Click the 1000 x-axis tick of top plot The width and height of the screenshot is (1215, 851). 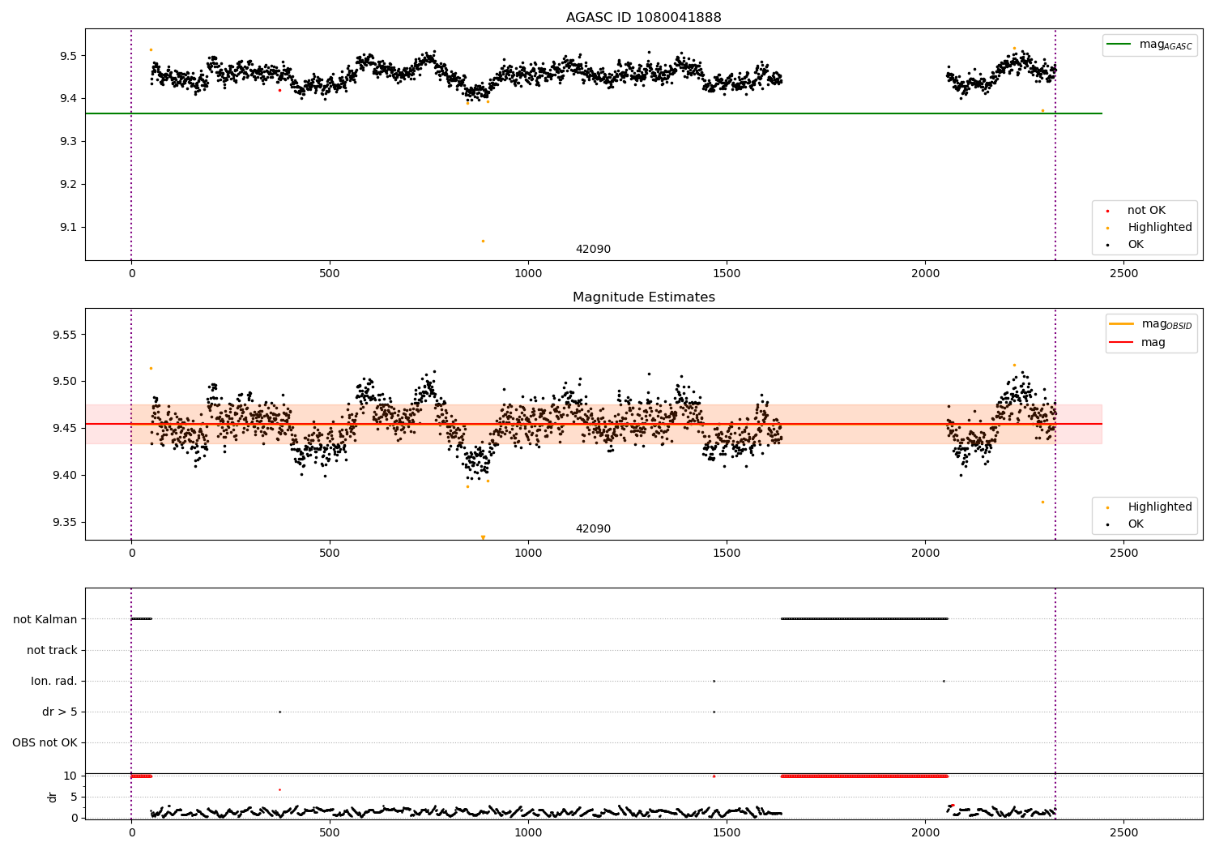[528, 273]
